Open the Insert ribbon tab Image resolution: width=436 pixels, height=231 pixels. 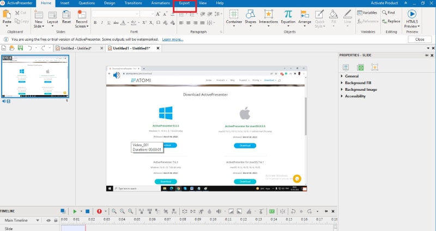[x=64, y=3]
